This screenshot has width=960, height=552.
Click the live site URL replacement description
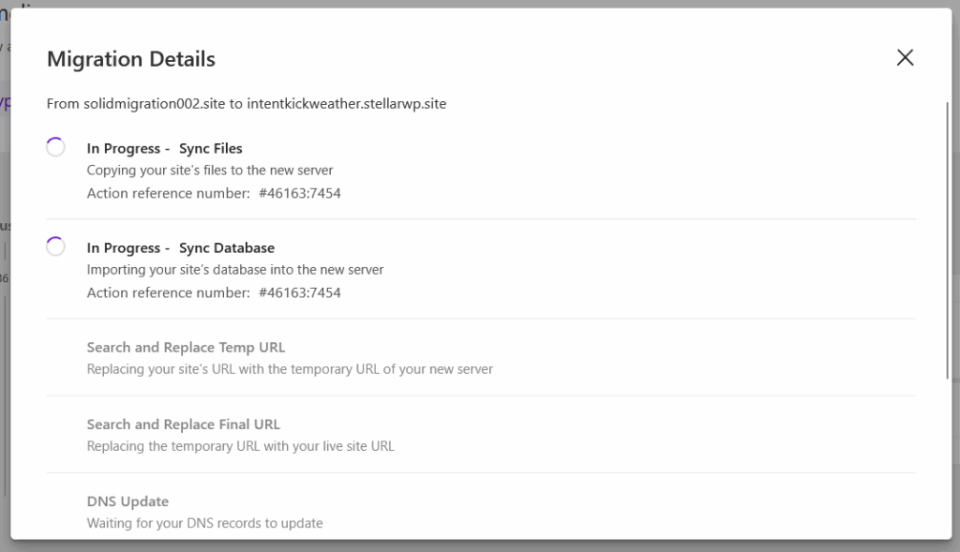(x=241, y=446)
